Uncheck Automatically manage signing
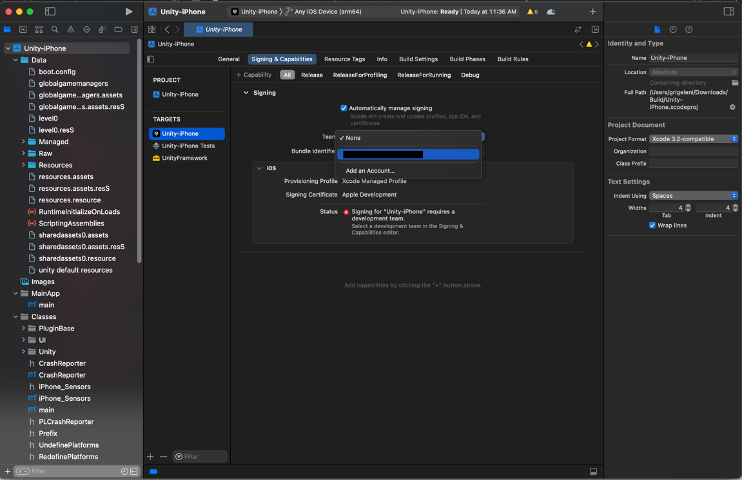This screenshot has width=742, height=480. (344, 108)
